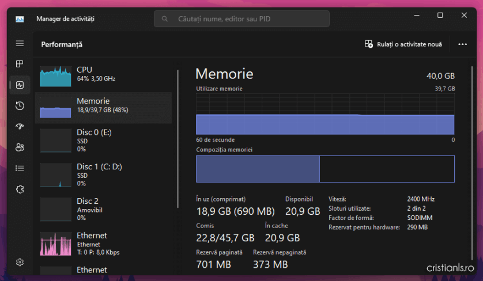Click the SODIMM form factor value
The image size is (483, 281).
420,218
